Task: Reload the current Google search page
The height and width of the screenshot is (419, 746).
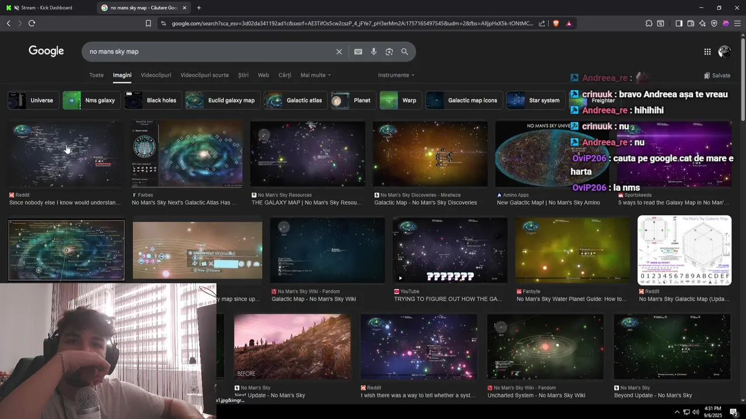Action: [x=31, y=23]
